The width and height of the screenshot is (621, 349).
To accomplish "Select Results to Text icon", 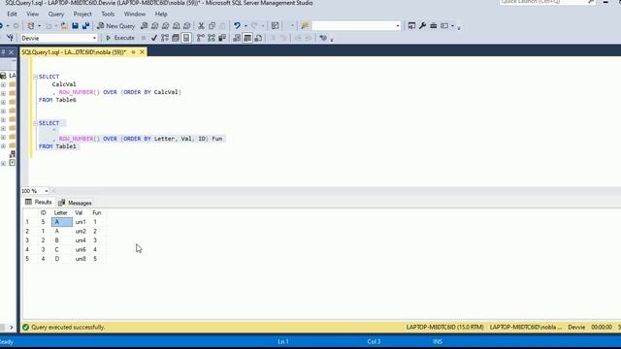I will [237, 38].
